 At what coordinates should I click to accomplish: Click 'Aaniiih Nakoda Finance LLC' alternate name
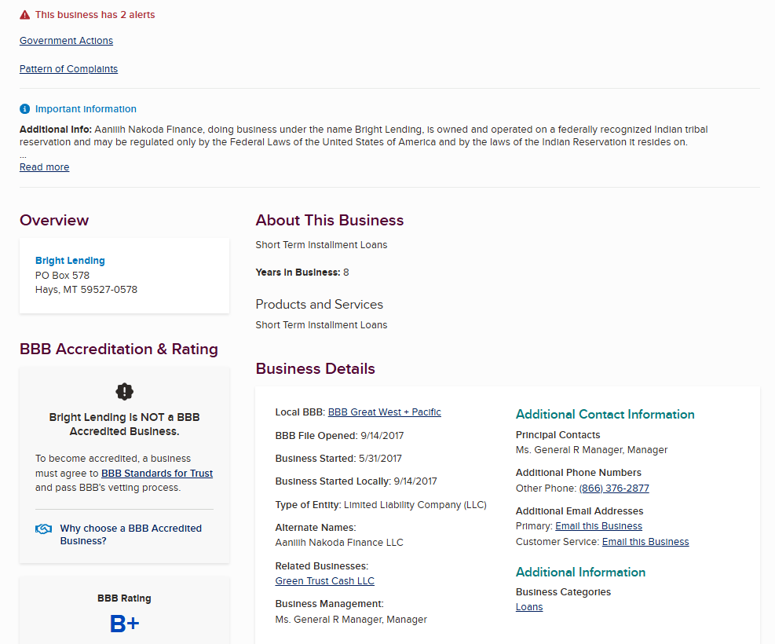pyautogui.click(x=339, y=543)
